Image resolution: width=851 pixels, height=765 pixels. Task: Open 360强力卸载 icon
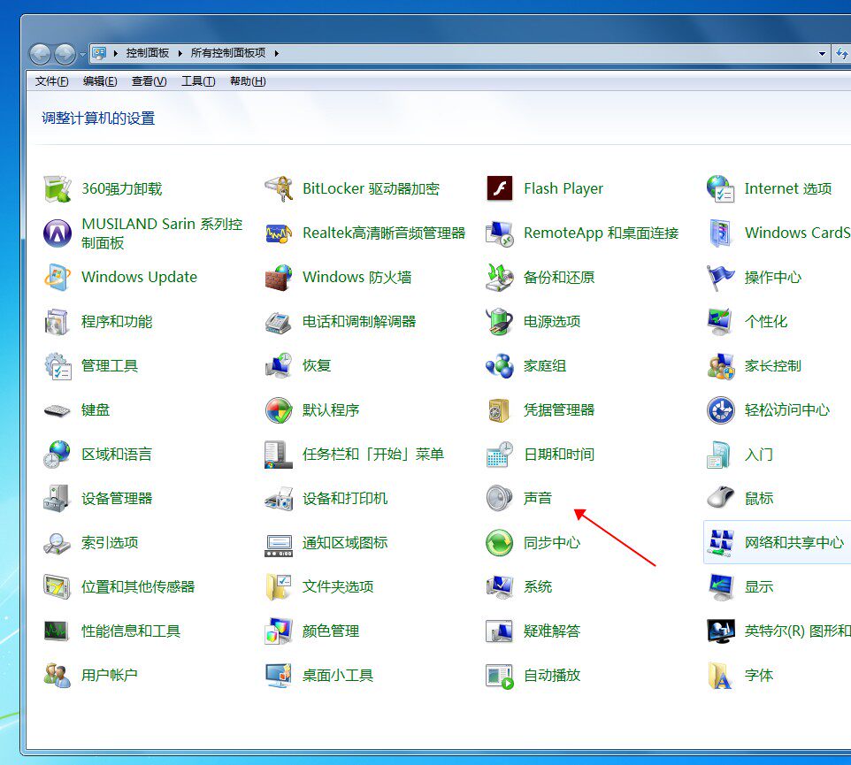(57, 188)
